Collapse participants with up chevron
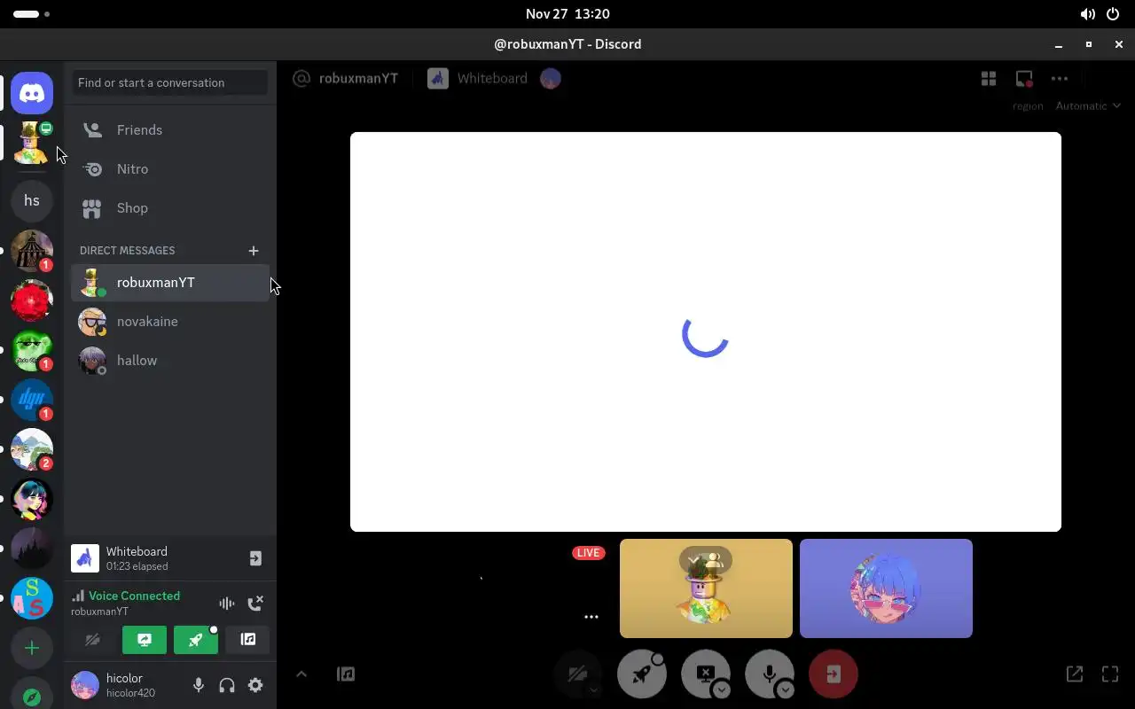This screenshot has height=709, width=1135. pos(301,674)
